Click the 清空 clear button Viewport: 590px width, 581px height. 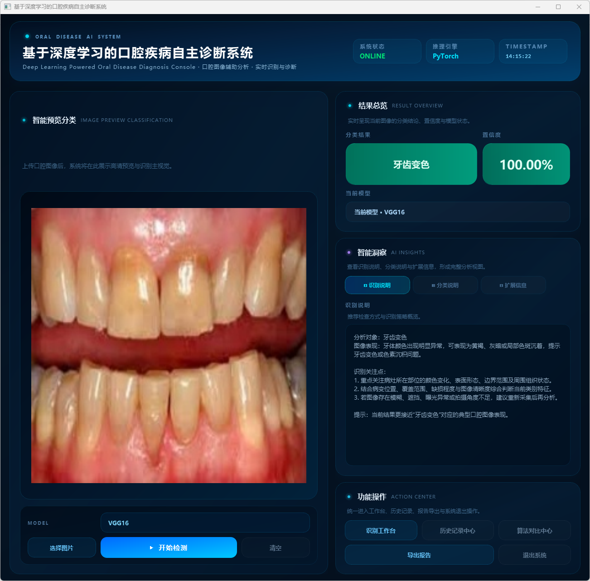point(276,547)
